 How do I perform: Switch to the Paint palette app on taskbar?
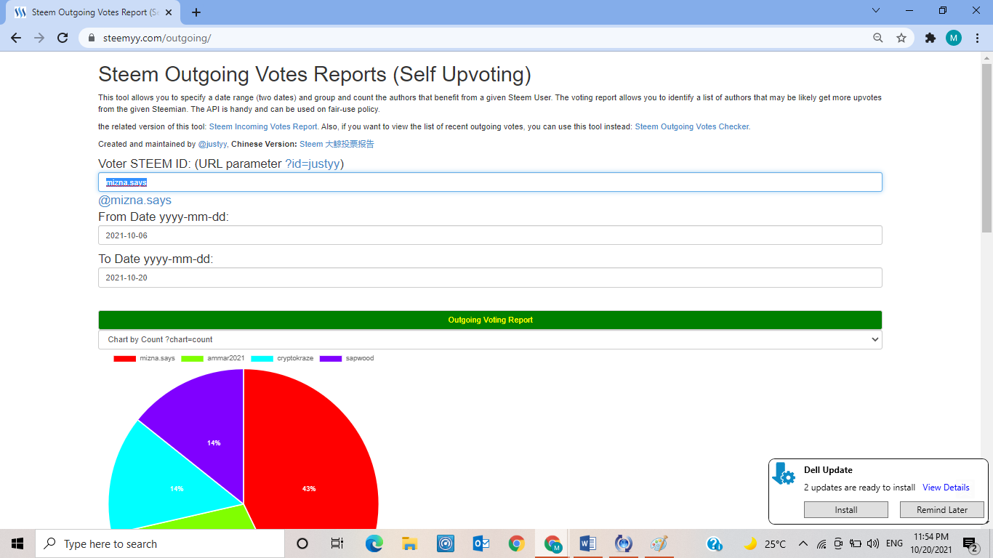(659, 543)
